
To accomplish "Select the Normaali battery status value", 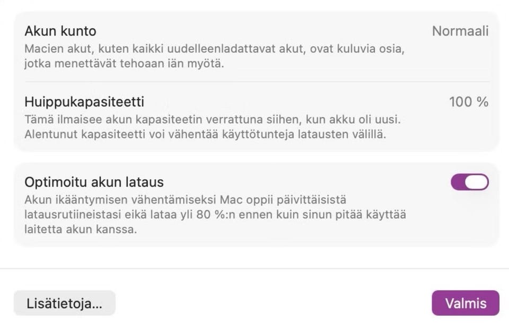I will click(460, 31).
